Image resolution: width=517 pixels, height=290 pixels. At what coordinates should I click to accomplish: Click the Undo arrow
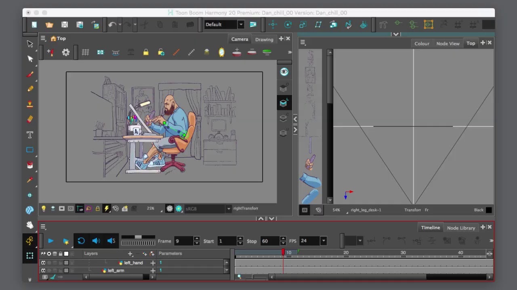click(112, 25)
